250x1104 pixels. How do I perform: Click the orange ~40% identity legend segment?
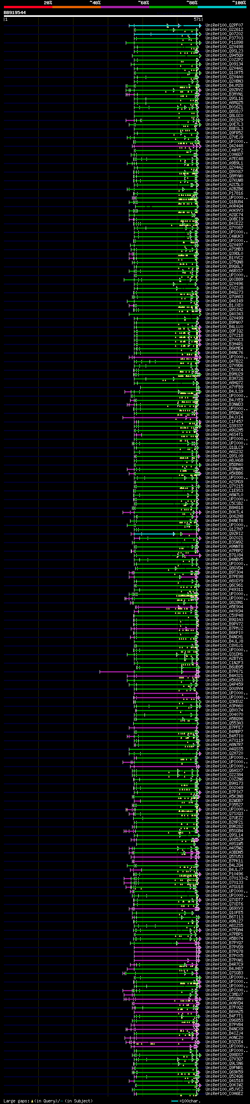77,7
